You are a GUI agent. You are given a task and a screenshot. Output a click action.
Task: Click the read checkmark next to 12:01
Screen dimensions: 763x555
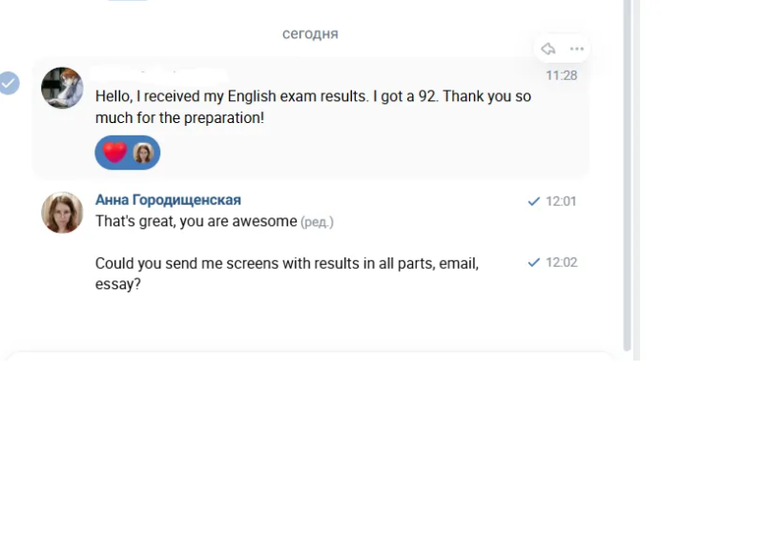coord(534,201)
